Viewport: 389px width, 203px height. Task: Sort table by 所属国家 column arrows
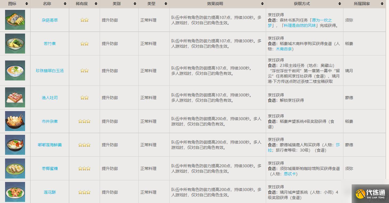pos(382,4)
